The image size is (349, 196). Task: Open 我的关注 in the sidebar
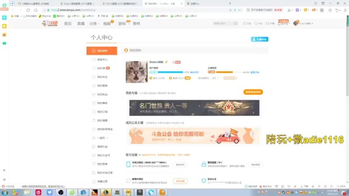click(x=102, y=77)
